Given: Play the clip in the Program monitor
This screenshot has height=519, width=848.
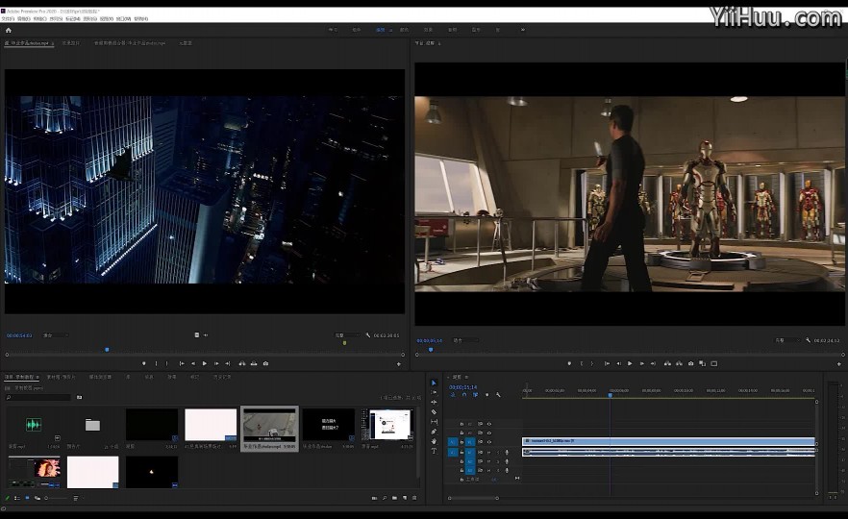Looking at the screenshot, I should pyautogui.click(x=630, y=364).
